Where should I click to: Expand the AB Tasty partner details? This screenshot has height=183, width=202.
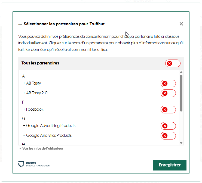33,83
